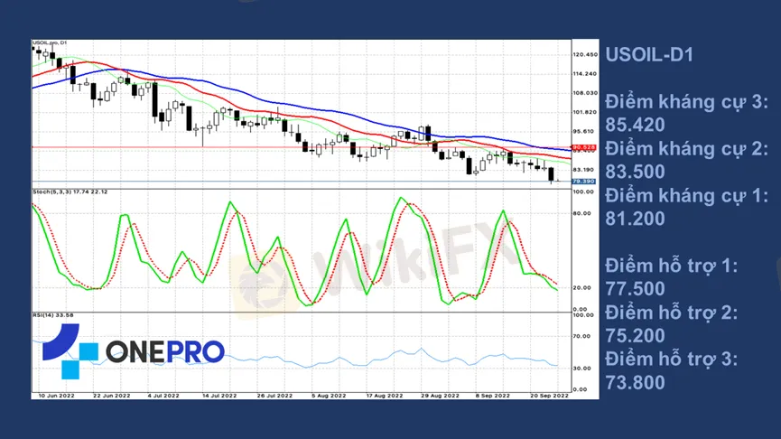This screenshot has height=439, width=781.
Task: Click the resistance 1 value 81.200
Action: (635, 218)
